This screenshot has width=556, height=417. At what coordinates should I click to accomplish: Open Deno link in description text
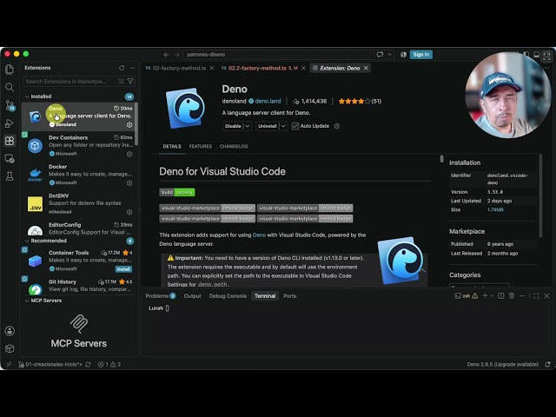coord(259,235)
